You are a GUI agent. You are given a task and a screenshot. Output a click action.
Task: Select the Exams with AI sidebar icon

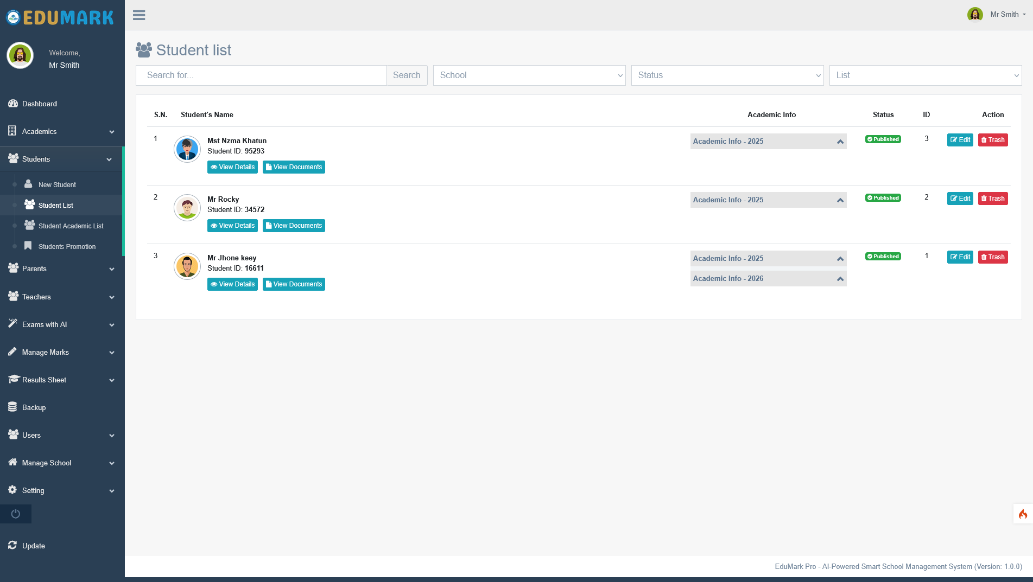pos(12,324)
